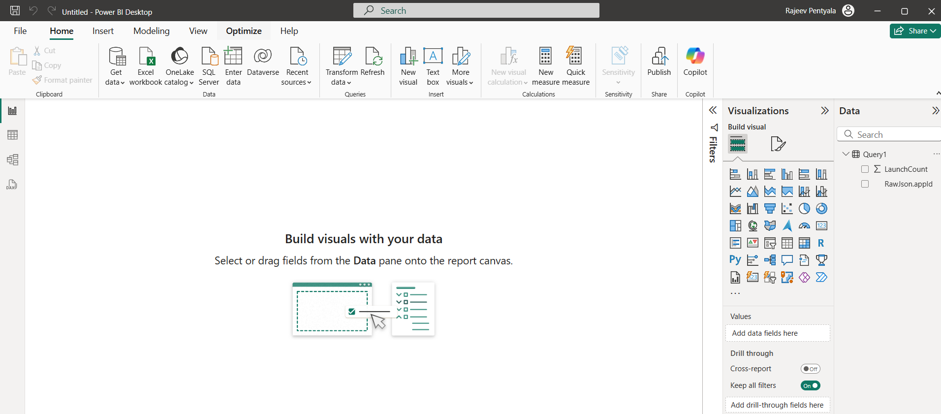This screenshot has height=414, width=941.
Task: Open Copilot from the ribbon
Action: point(695,57)
